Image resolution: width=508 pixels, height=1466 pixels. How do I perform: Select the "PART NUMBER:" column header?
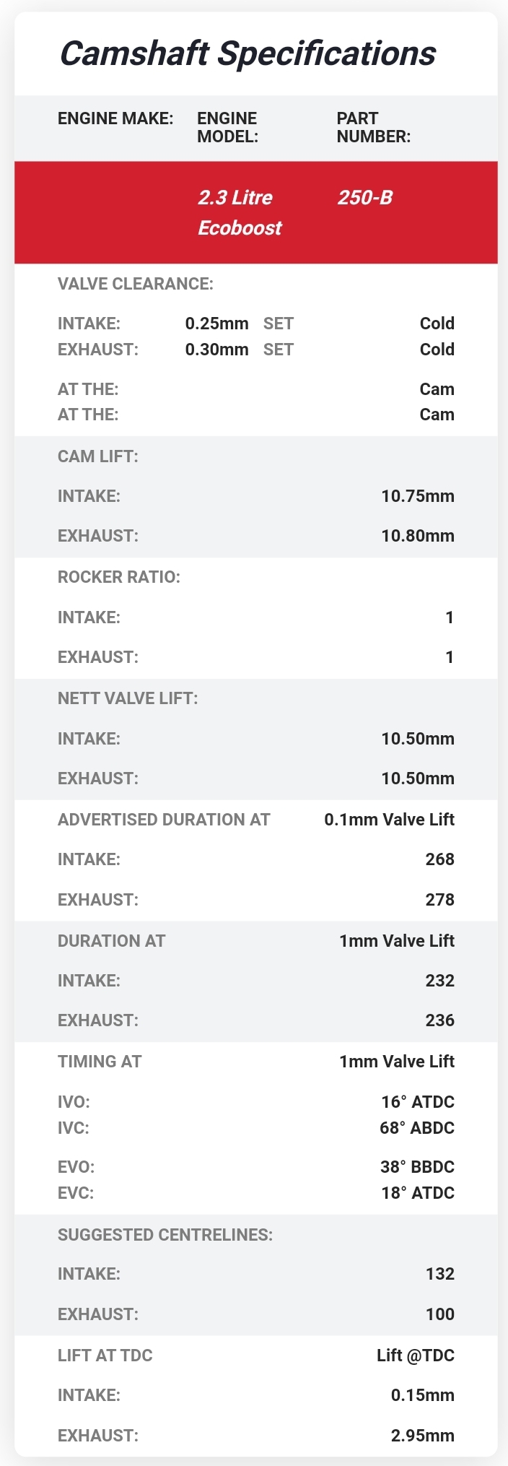click(x=373, y=127)
